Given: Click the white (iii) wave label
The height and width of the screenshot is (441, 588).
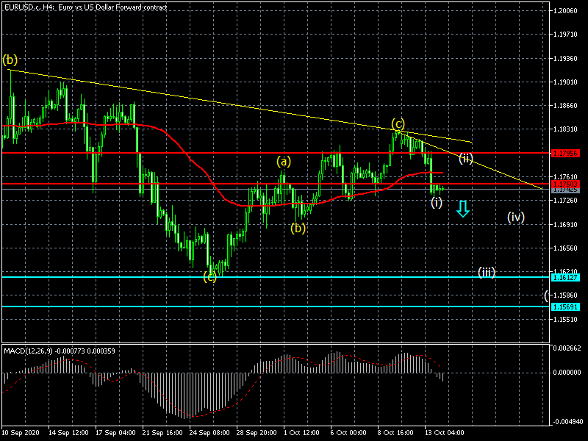Looking at the screenshot, I should pos(487,272).
